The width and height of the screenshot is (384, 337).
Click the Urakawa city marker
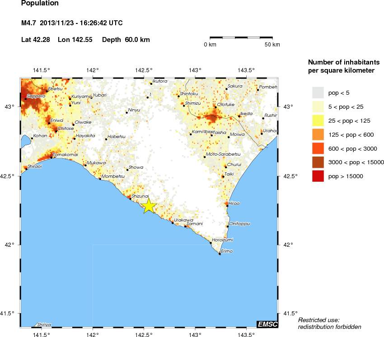tap(173, 222)
